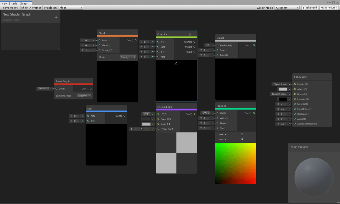The width and height of the screenshot is (340, 204).
Task: Open the Color Mode Category dropdown
Action: coord(287,7)
